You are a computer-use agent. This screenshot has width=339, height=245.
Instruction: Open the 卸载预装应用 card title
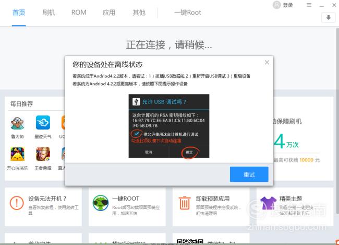point(213,199)
